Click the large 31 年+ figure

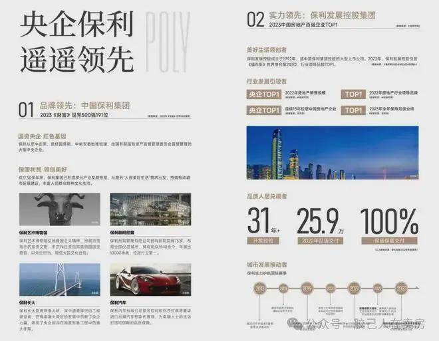(x=263, y=221)
